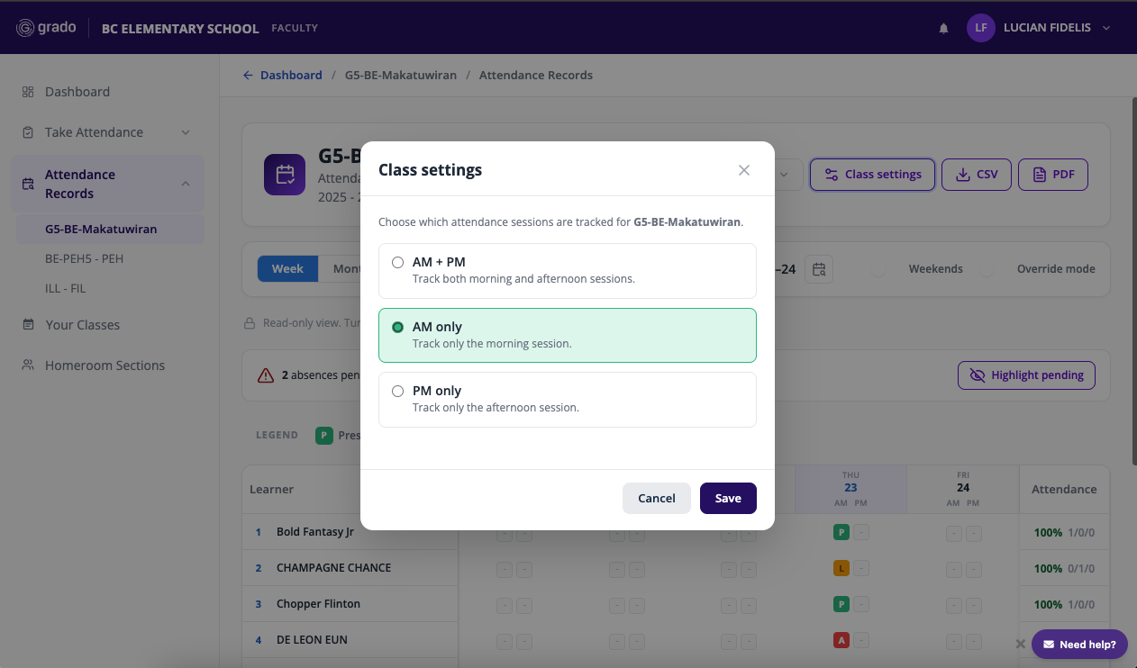
Task: Click the page vertical scrollbar
Action: point(1133,279)
